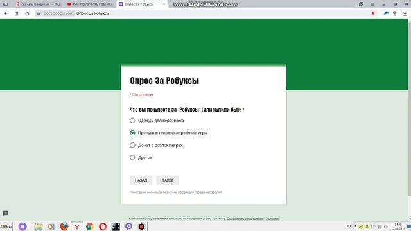The width and height of the screenshot is (411, 231).
Task: Reload the page with refresh icon
Action: 27,13
